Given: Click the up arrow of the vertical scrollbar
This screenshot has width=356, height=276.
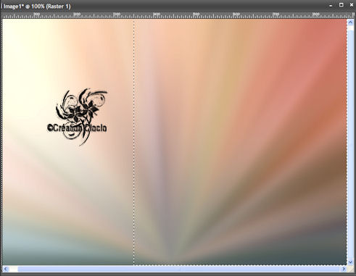Looking at the screenshot, I should [x=350, y=22].
